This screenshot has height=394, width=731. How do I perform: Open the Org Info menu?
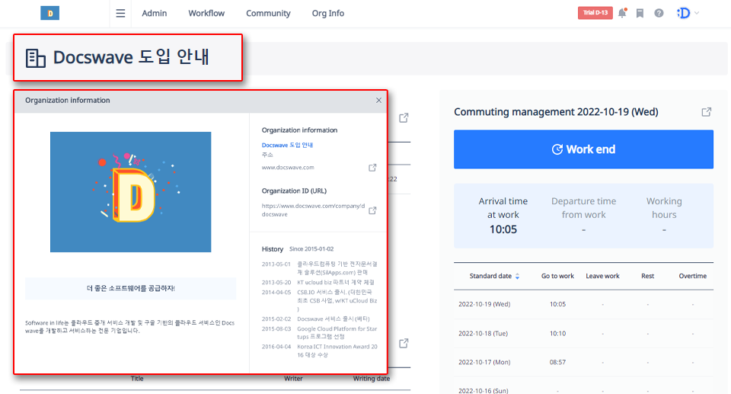tap(327, 13)
